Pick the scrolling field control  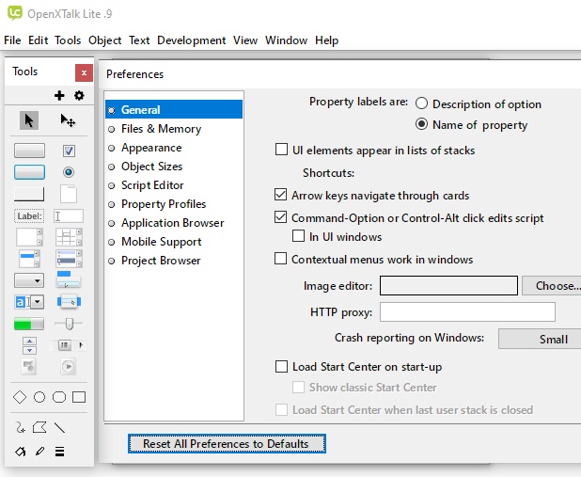click(x=29, y=237)
